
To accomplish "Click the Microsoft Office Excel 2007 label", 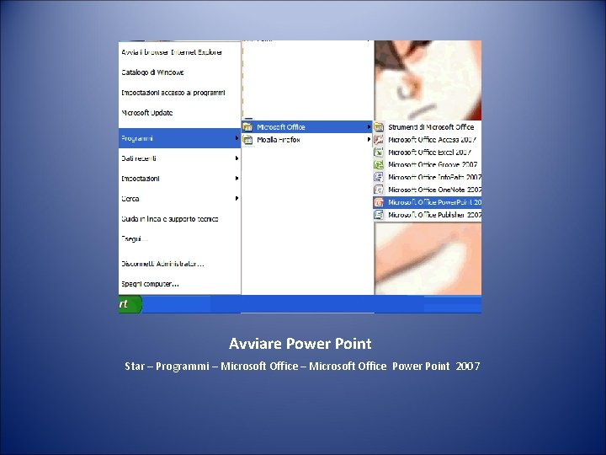I will (430, 152).
